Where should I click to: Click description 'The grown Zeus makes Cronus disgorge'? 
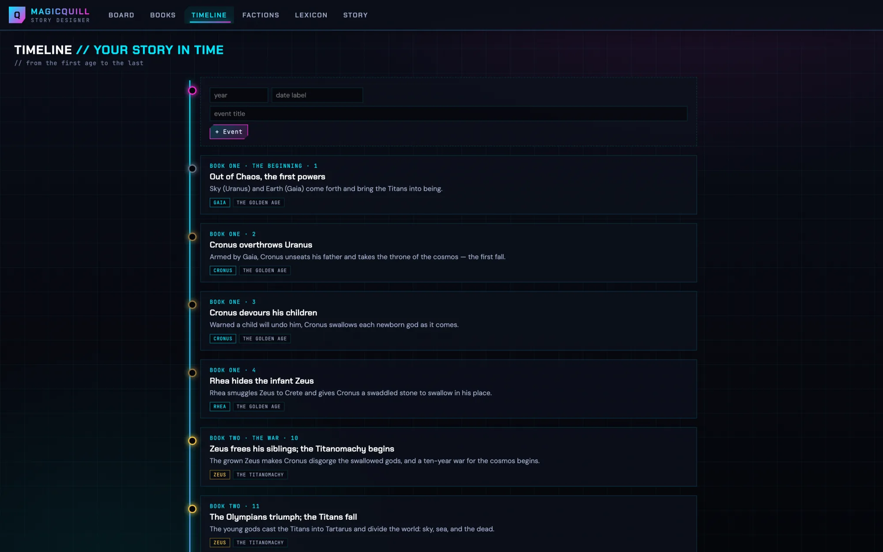[374, 461]
